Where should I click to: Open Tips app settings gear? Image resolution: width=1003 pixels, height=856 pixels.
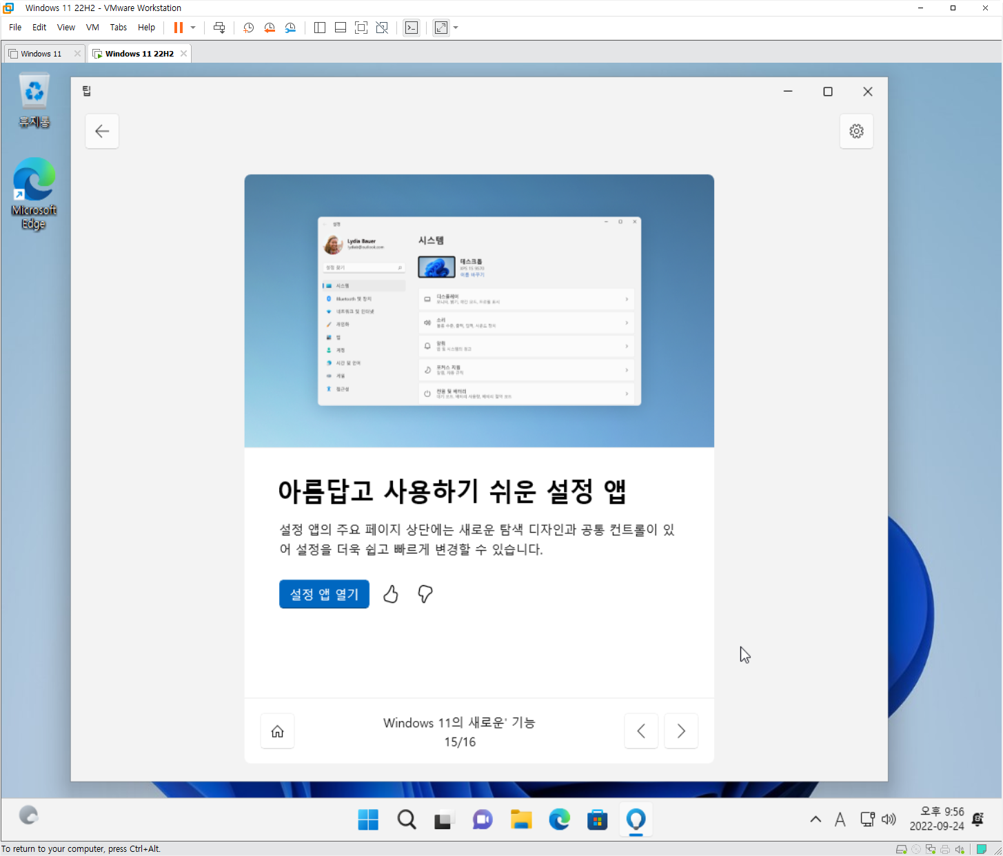pos(856,131)
